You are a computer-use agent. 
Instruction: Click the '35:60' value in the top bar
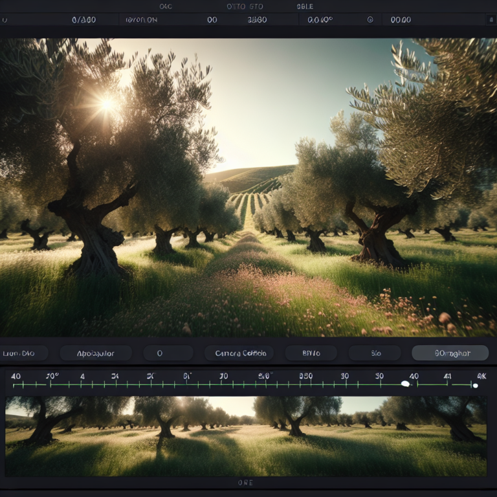click(x=257, y=19)
